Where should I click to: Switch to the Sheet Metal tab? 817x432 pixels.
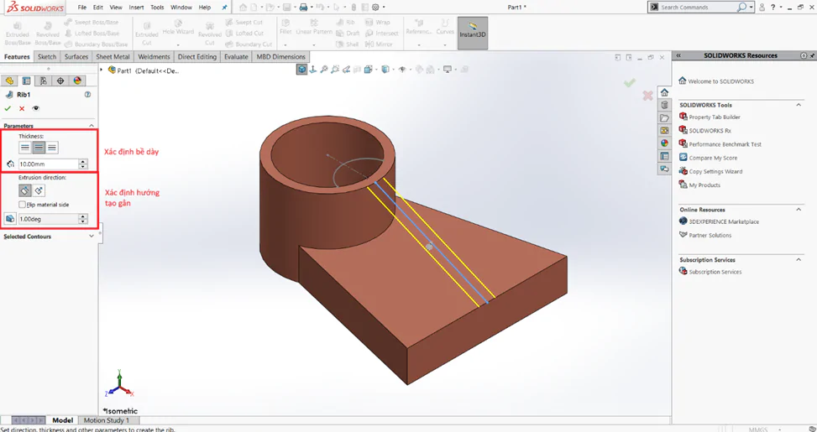[x=113, y=57]
